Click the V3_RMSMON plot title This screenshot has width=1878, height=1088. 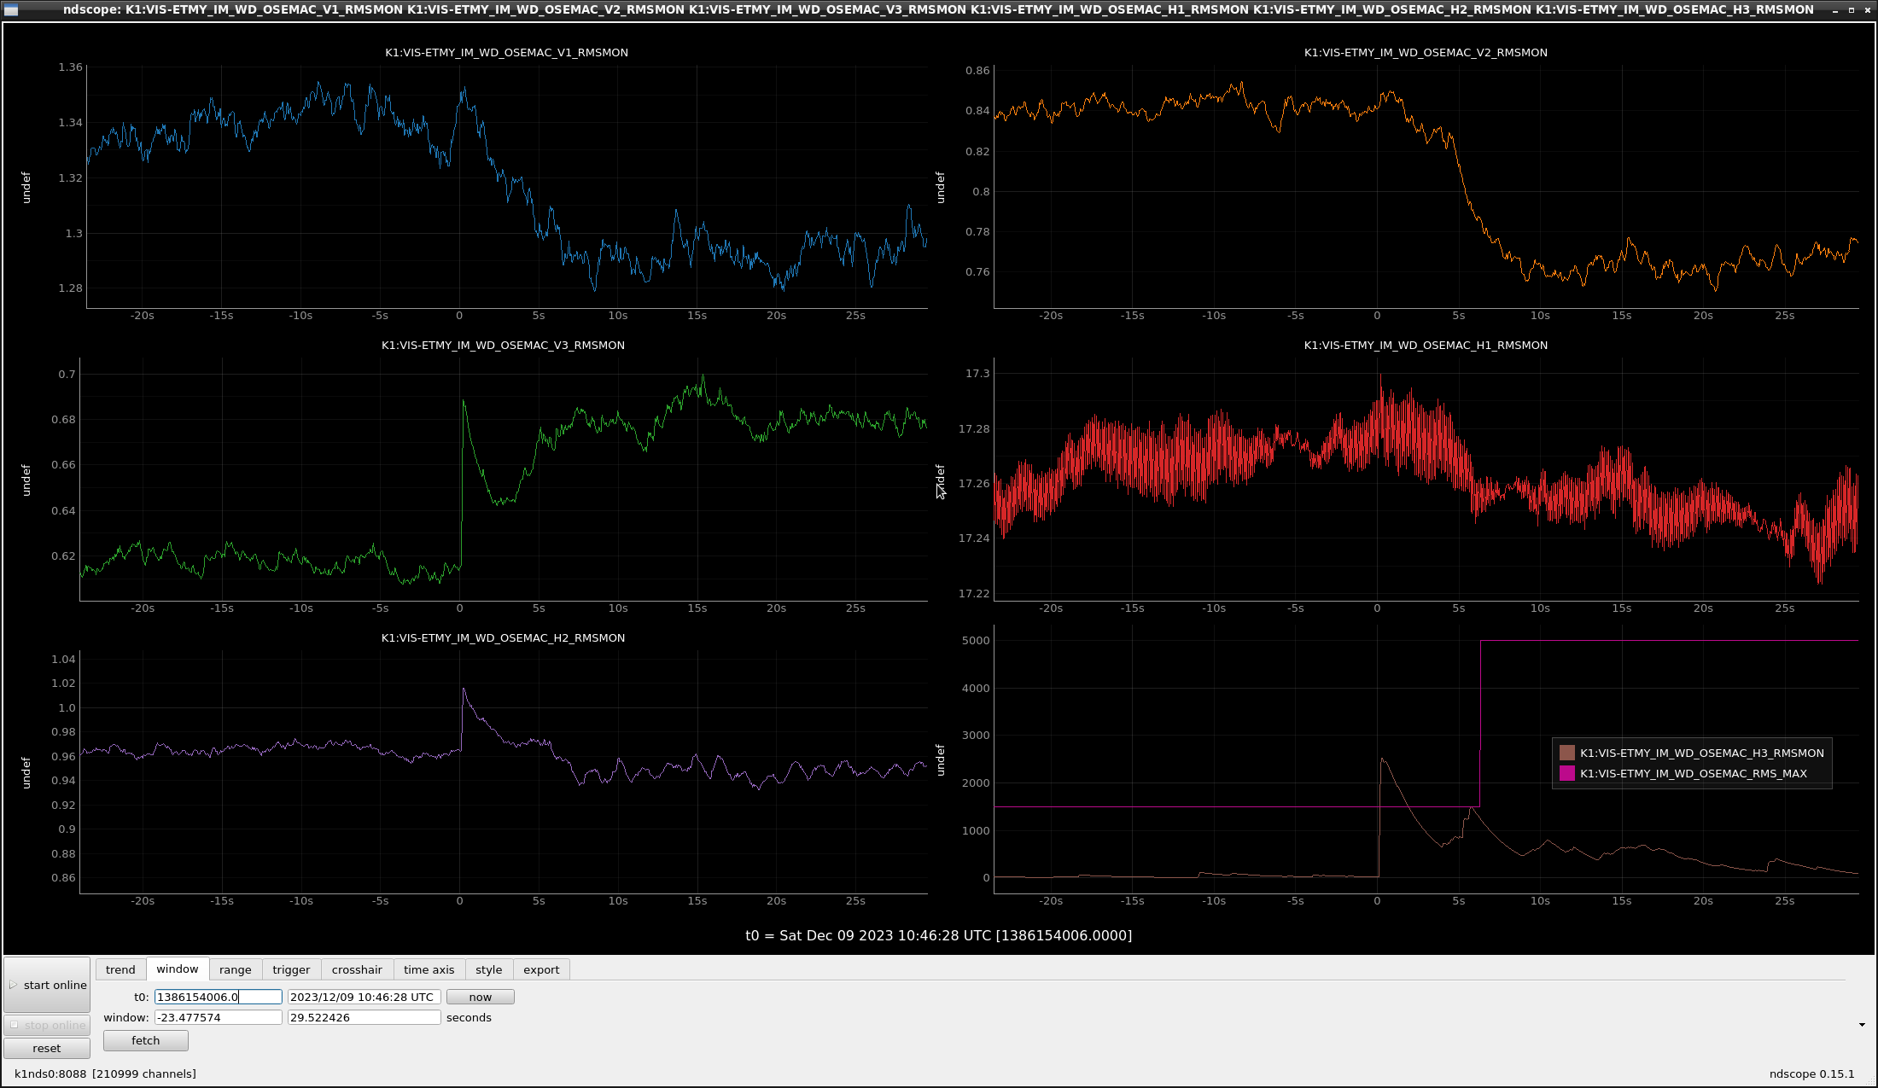[503, 345]
